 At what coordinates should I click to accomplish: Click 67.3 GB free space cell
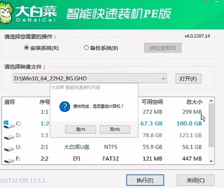[x=151, y=124]
